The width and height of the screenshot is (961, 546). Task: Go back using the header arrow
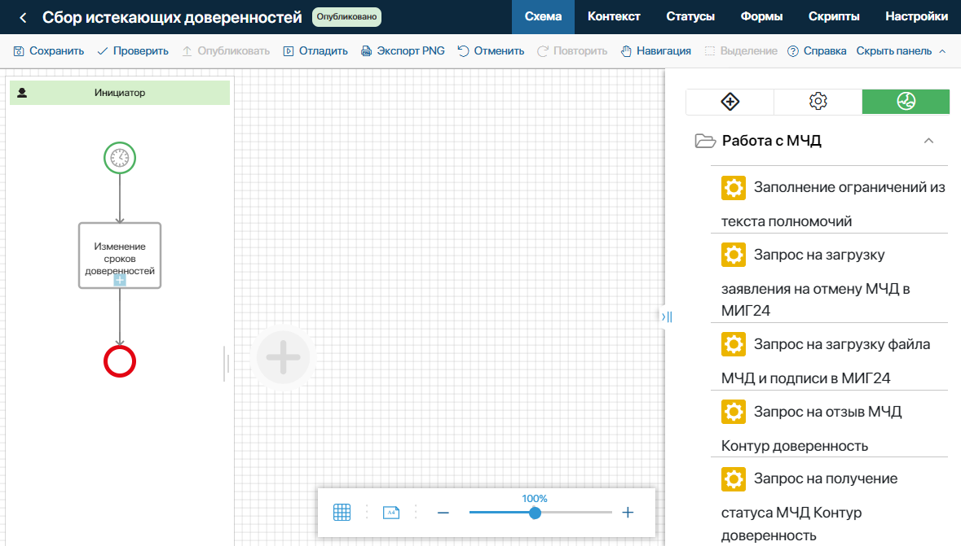pos(23,18)
